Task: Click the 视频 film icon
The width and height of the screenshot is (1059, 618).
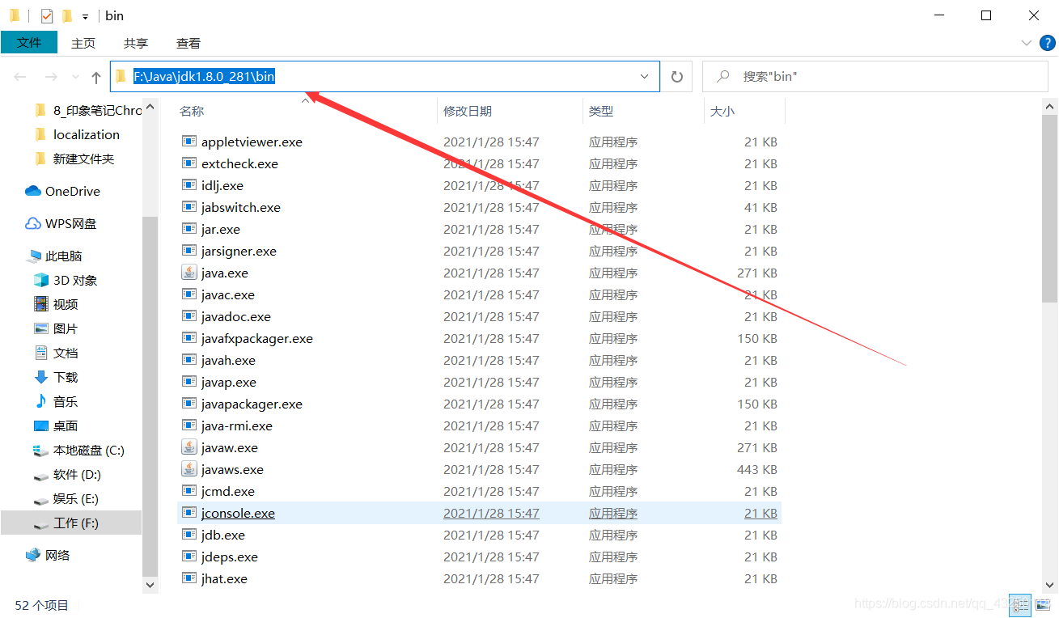Action: [41, 304]
